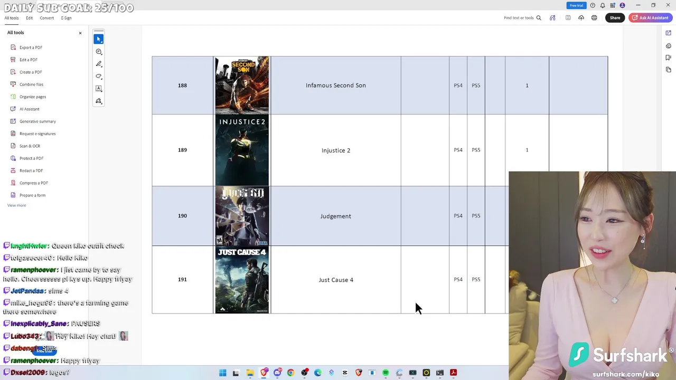Click Find text or tools search

pyautogui.click(x=522, y=18)
